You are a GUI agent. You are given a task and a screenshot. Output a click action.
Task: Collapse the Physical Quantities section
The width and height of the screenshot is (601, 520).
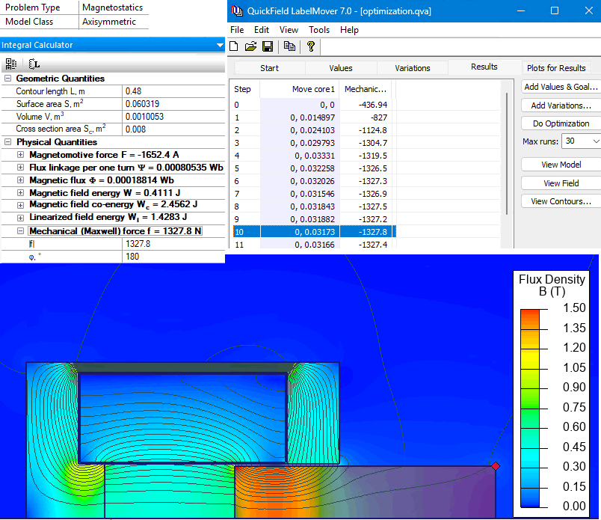7,142
